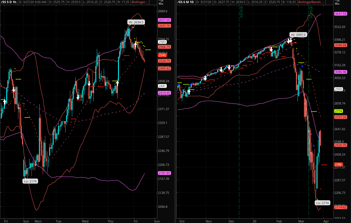Click the red 2386 price label on the daily axis
Image resolution: width=351 pixels, height=223 pixels.
click(338, 165)
